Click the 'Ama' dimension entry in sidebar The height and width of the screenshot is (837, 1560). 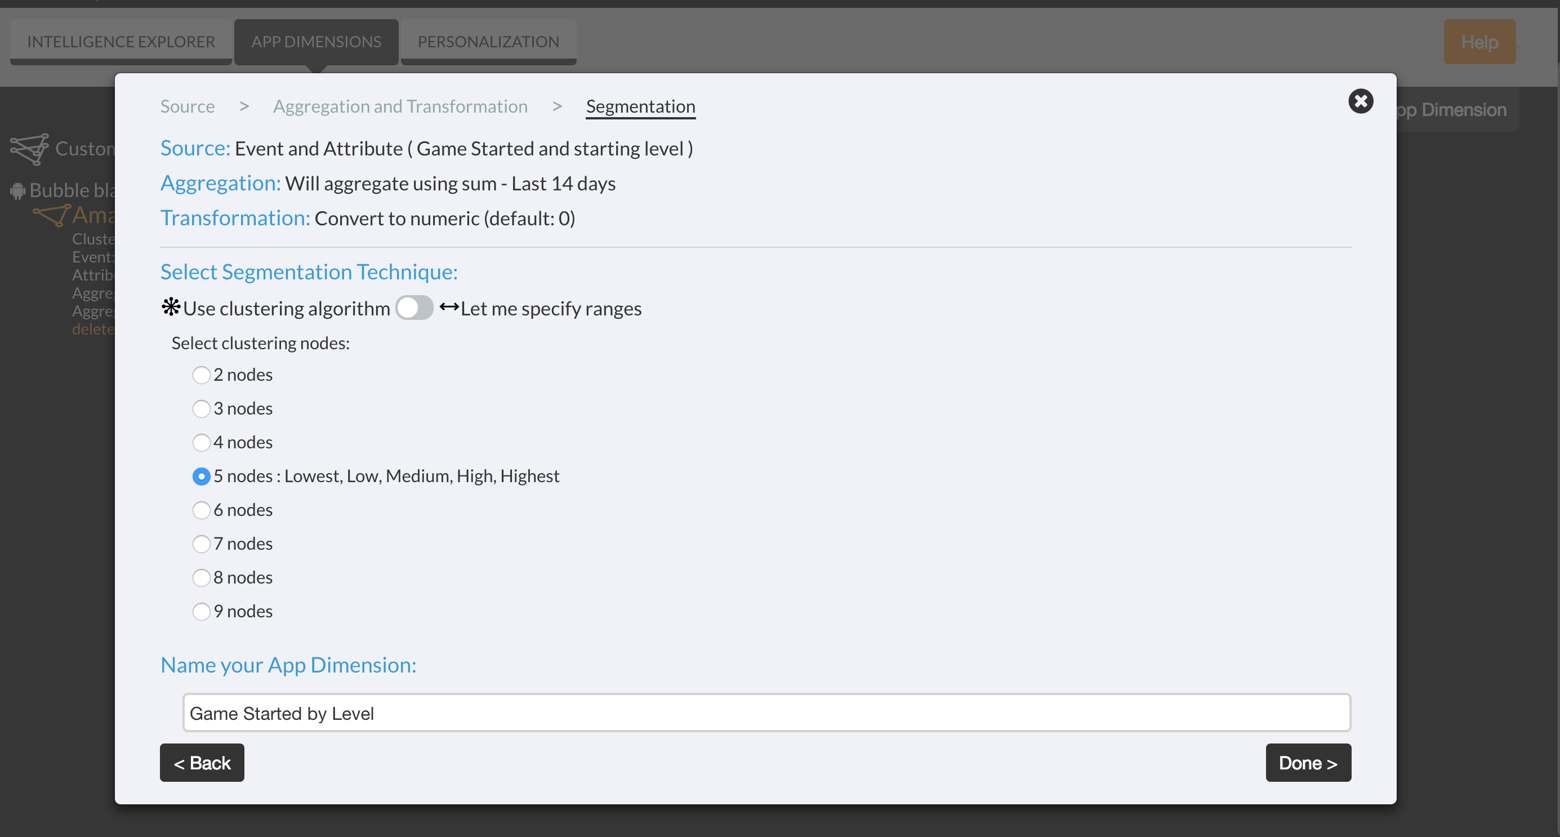click(93, 215)
